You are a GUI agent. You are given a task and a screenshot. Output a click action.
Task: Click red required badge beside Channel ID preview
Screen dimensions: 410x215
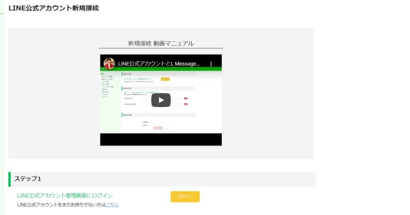tap(186, 98)
